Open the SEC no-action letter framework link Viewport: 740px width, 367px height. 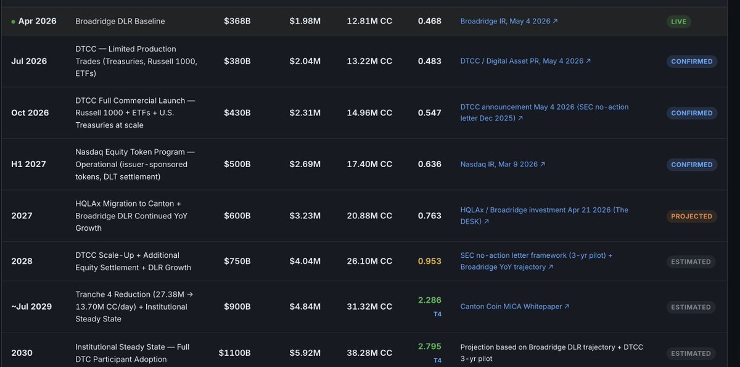536,261
